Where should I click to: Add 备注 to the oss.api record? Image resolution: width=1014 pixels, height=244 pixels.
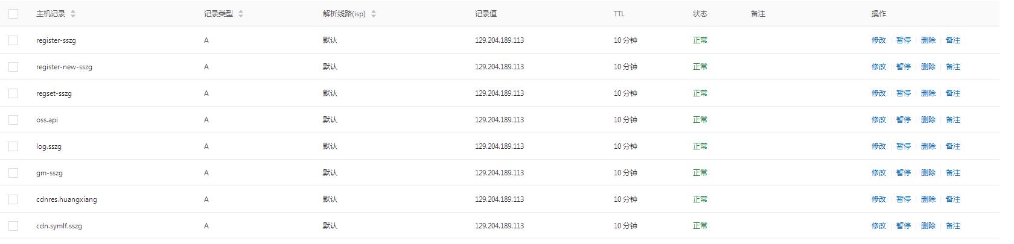pyautogui.click(x=952, y=120)
